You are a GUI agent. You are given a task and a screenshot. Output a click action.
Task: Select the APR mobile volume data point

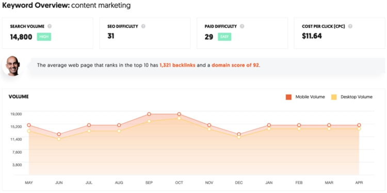(x=359, y=125)
